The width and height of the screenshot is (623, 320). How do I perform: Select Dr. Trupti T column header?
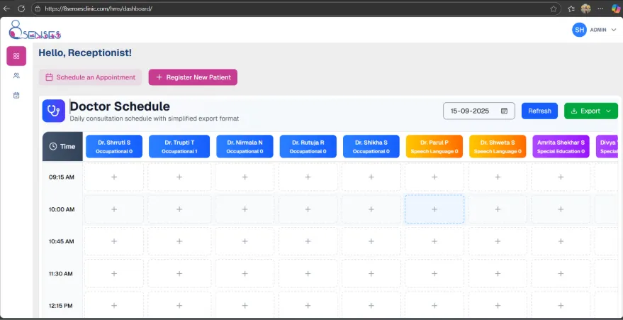[x=179, y=146]
